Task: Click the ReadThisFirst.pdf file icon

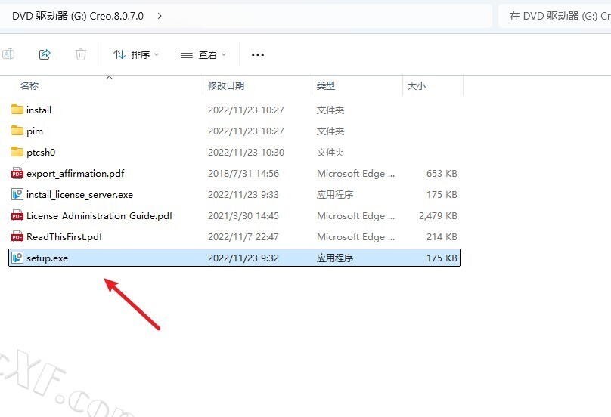Action: 17,236
